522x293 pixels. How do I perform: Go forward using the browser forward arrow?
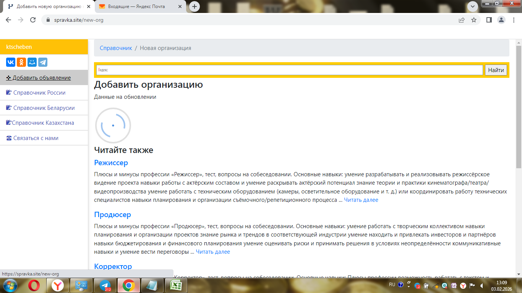click(x=21, y=20)
